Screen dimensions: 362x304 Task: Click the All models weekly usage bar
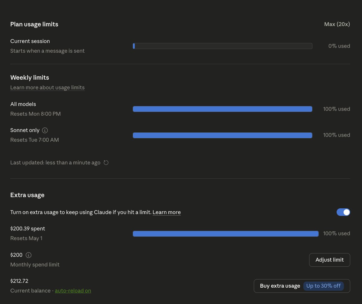point(223,109)
